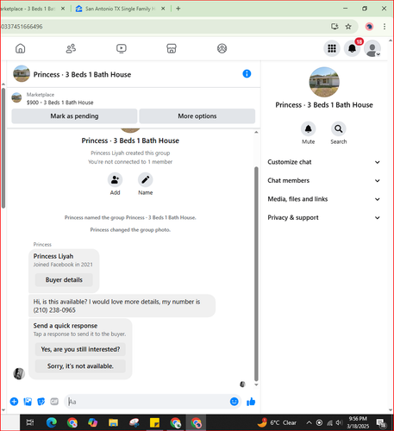Open Buyer details for Princess Liyah
The width and height of the screenshot is (394, 431).
coord(64,280)
